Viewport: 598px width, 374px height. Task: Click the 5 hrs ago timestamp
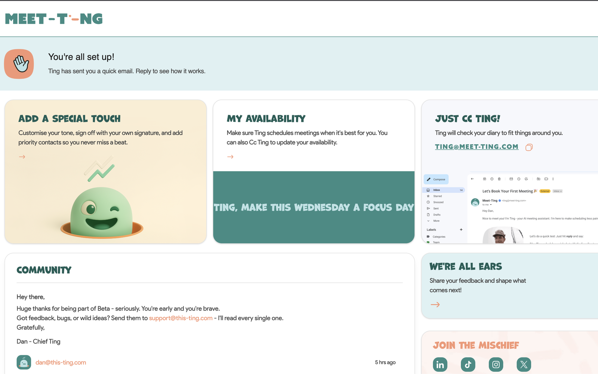385,362
